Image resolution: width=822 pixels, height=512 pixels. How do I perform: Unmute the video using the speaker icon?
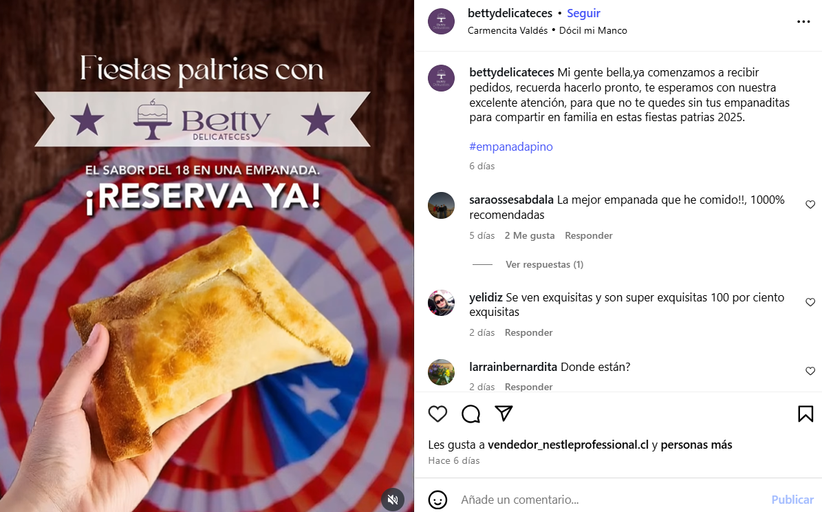click(393, 500)
